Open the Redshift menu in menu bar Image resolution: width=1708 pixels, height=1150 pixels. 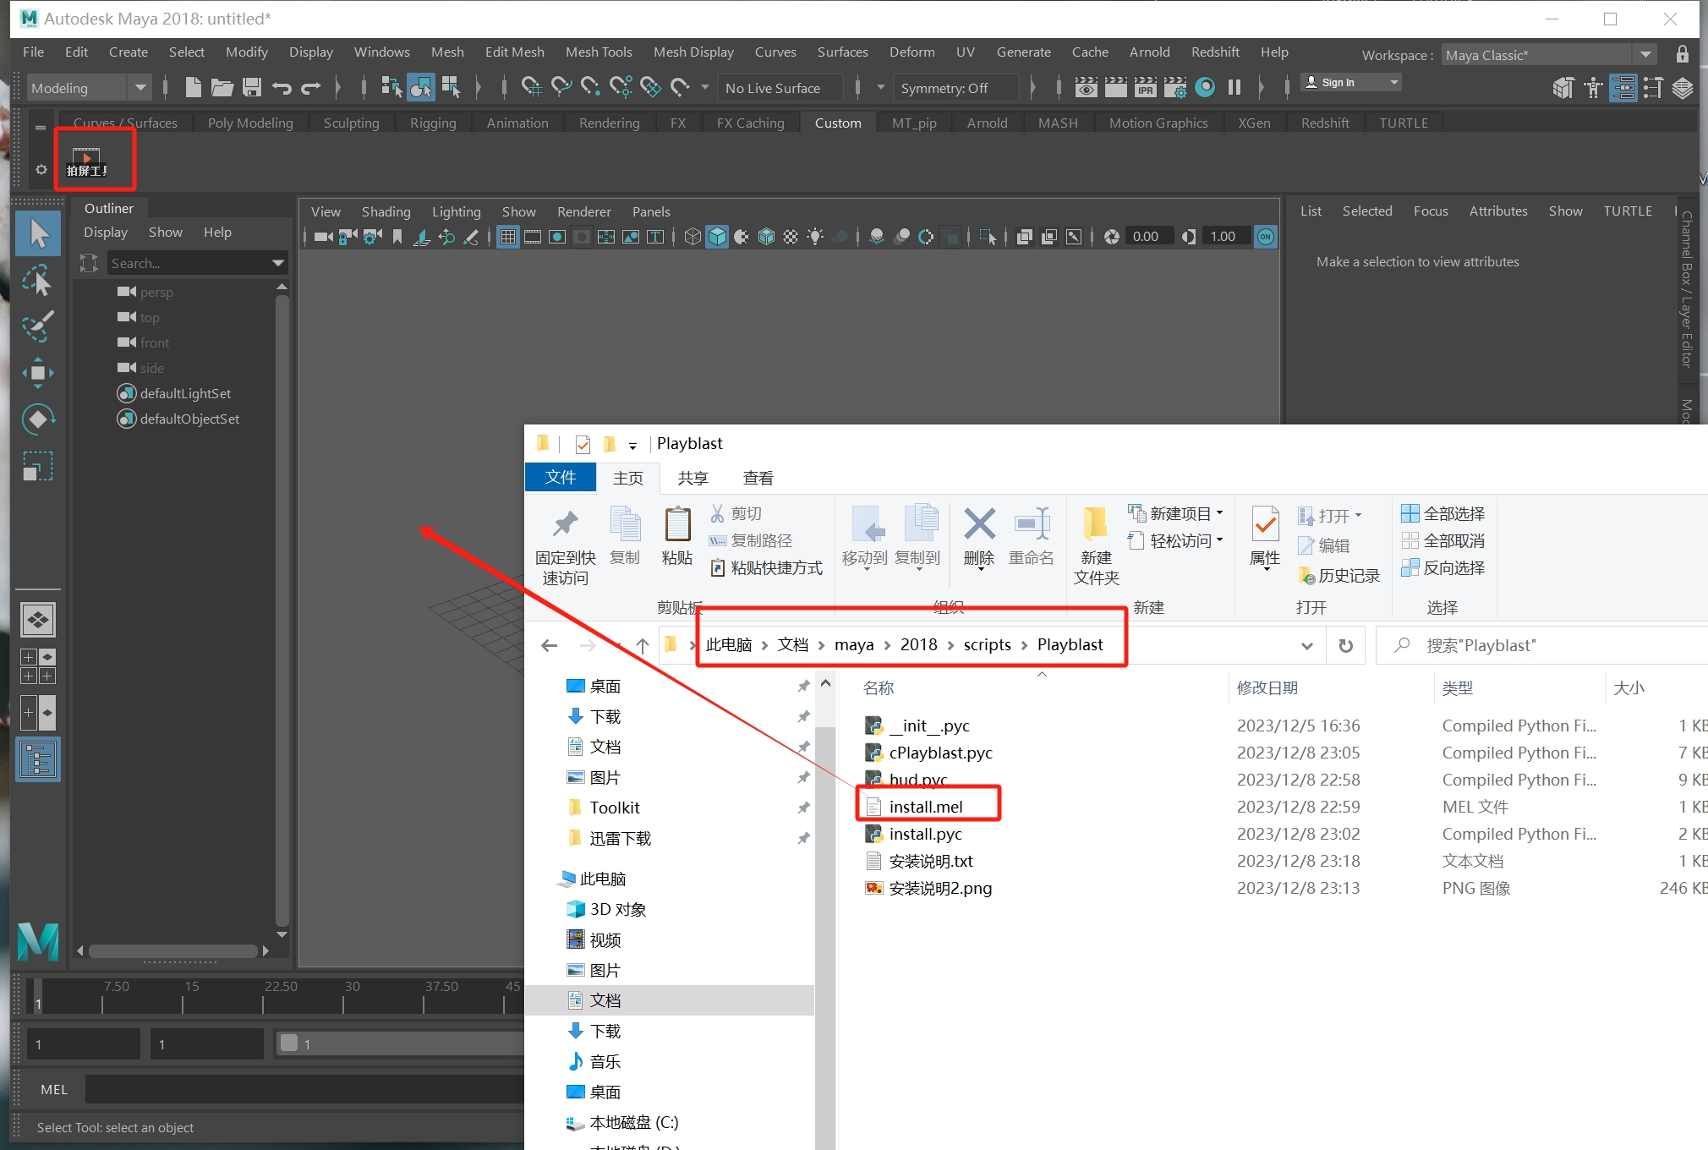1215,52
